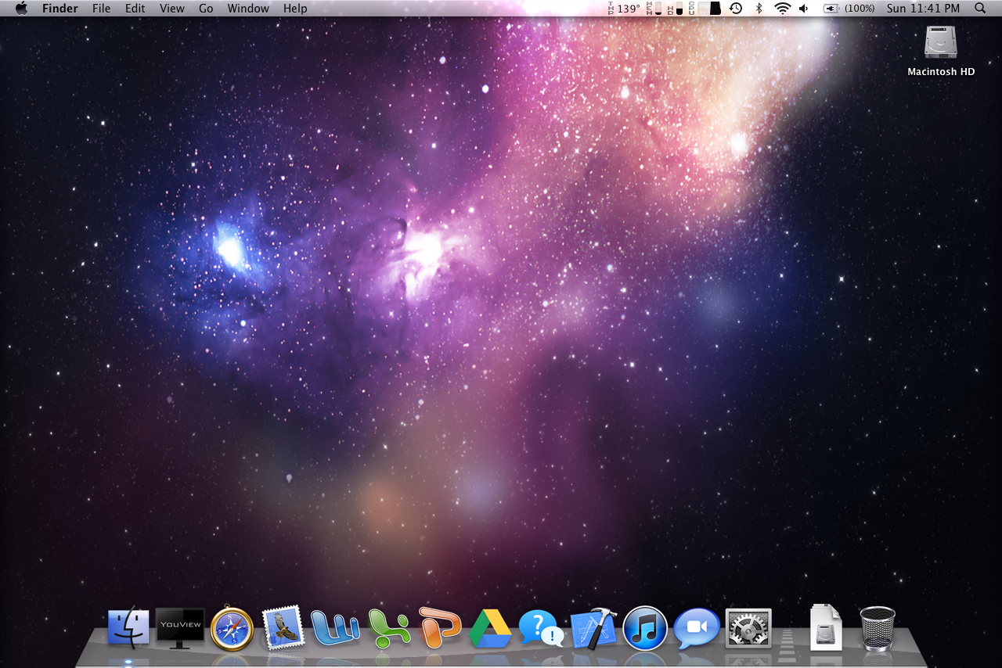Viewport: 1002px width, 668px height.
Task: Click the TMP 139° temperature monitor
Action: pyautogui.click(x=625, y=9)
